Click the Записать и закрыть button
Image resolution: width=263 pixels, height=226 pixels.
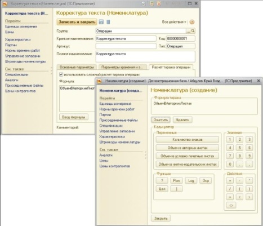77,22
